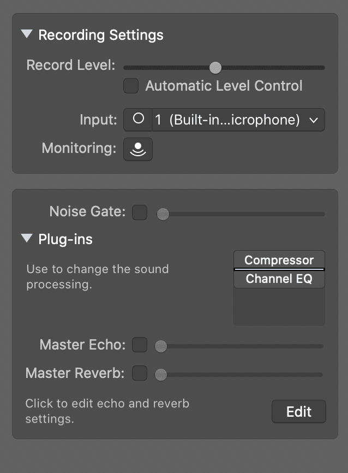Click the Noise Gate slider handle

pyautogui.click(x=163, y=214)
